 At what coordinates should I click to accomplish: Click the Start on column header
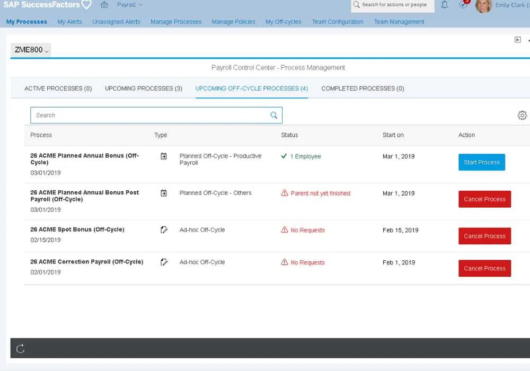(x=393, y=135)
